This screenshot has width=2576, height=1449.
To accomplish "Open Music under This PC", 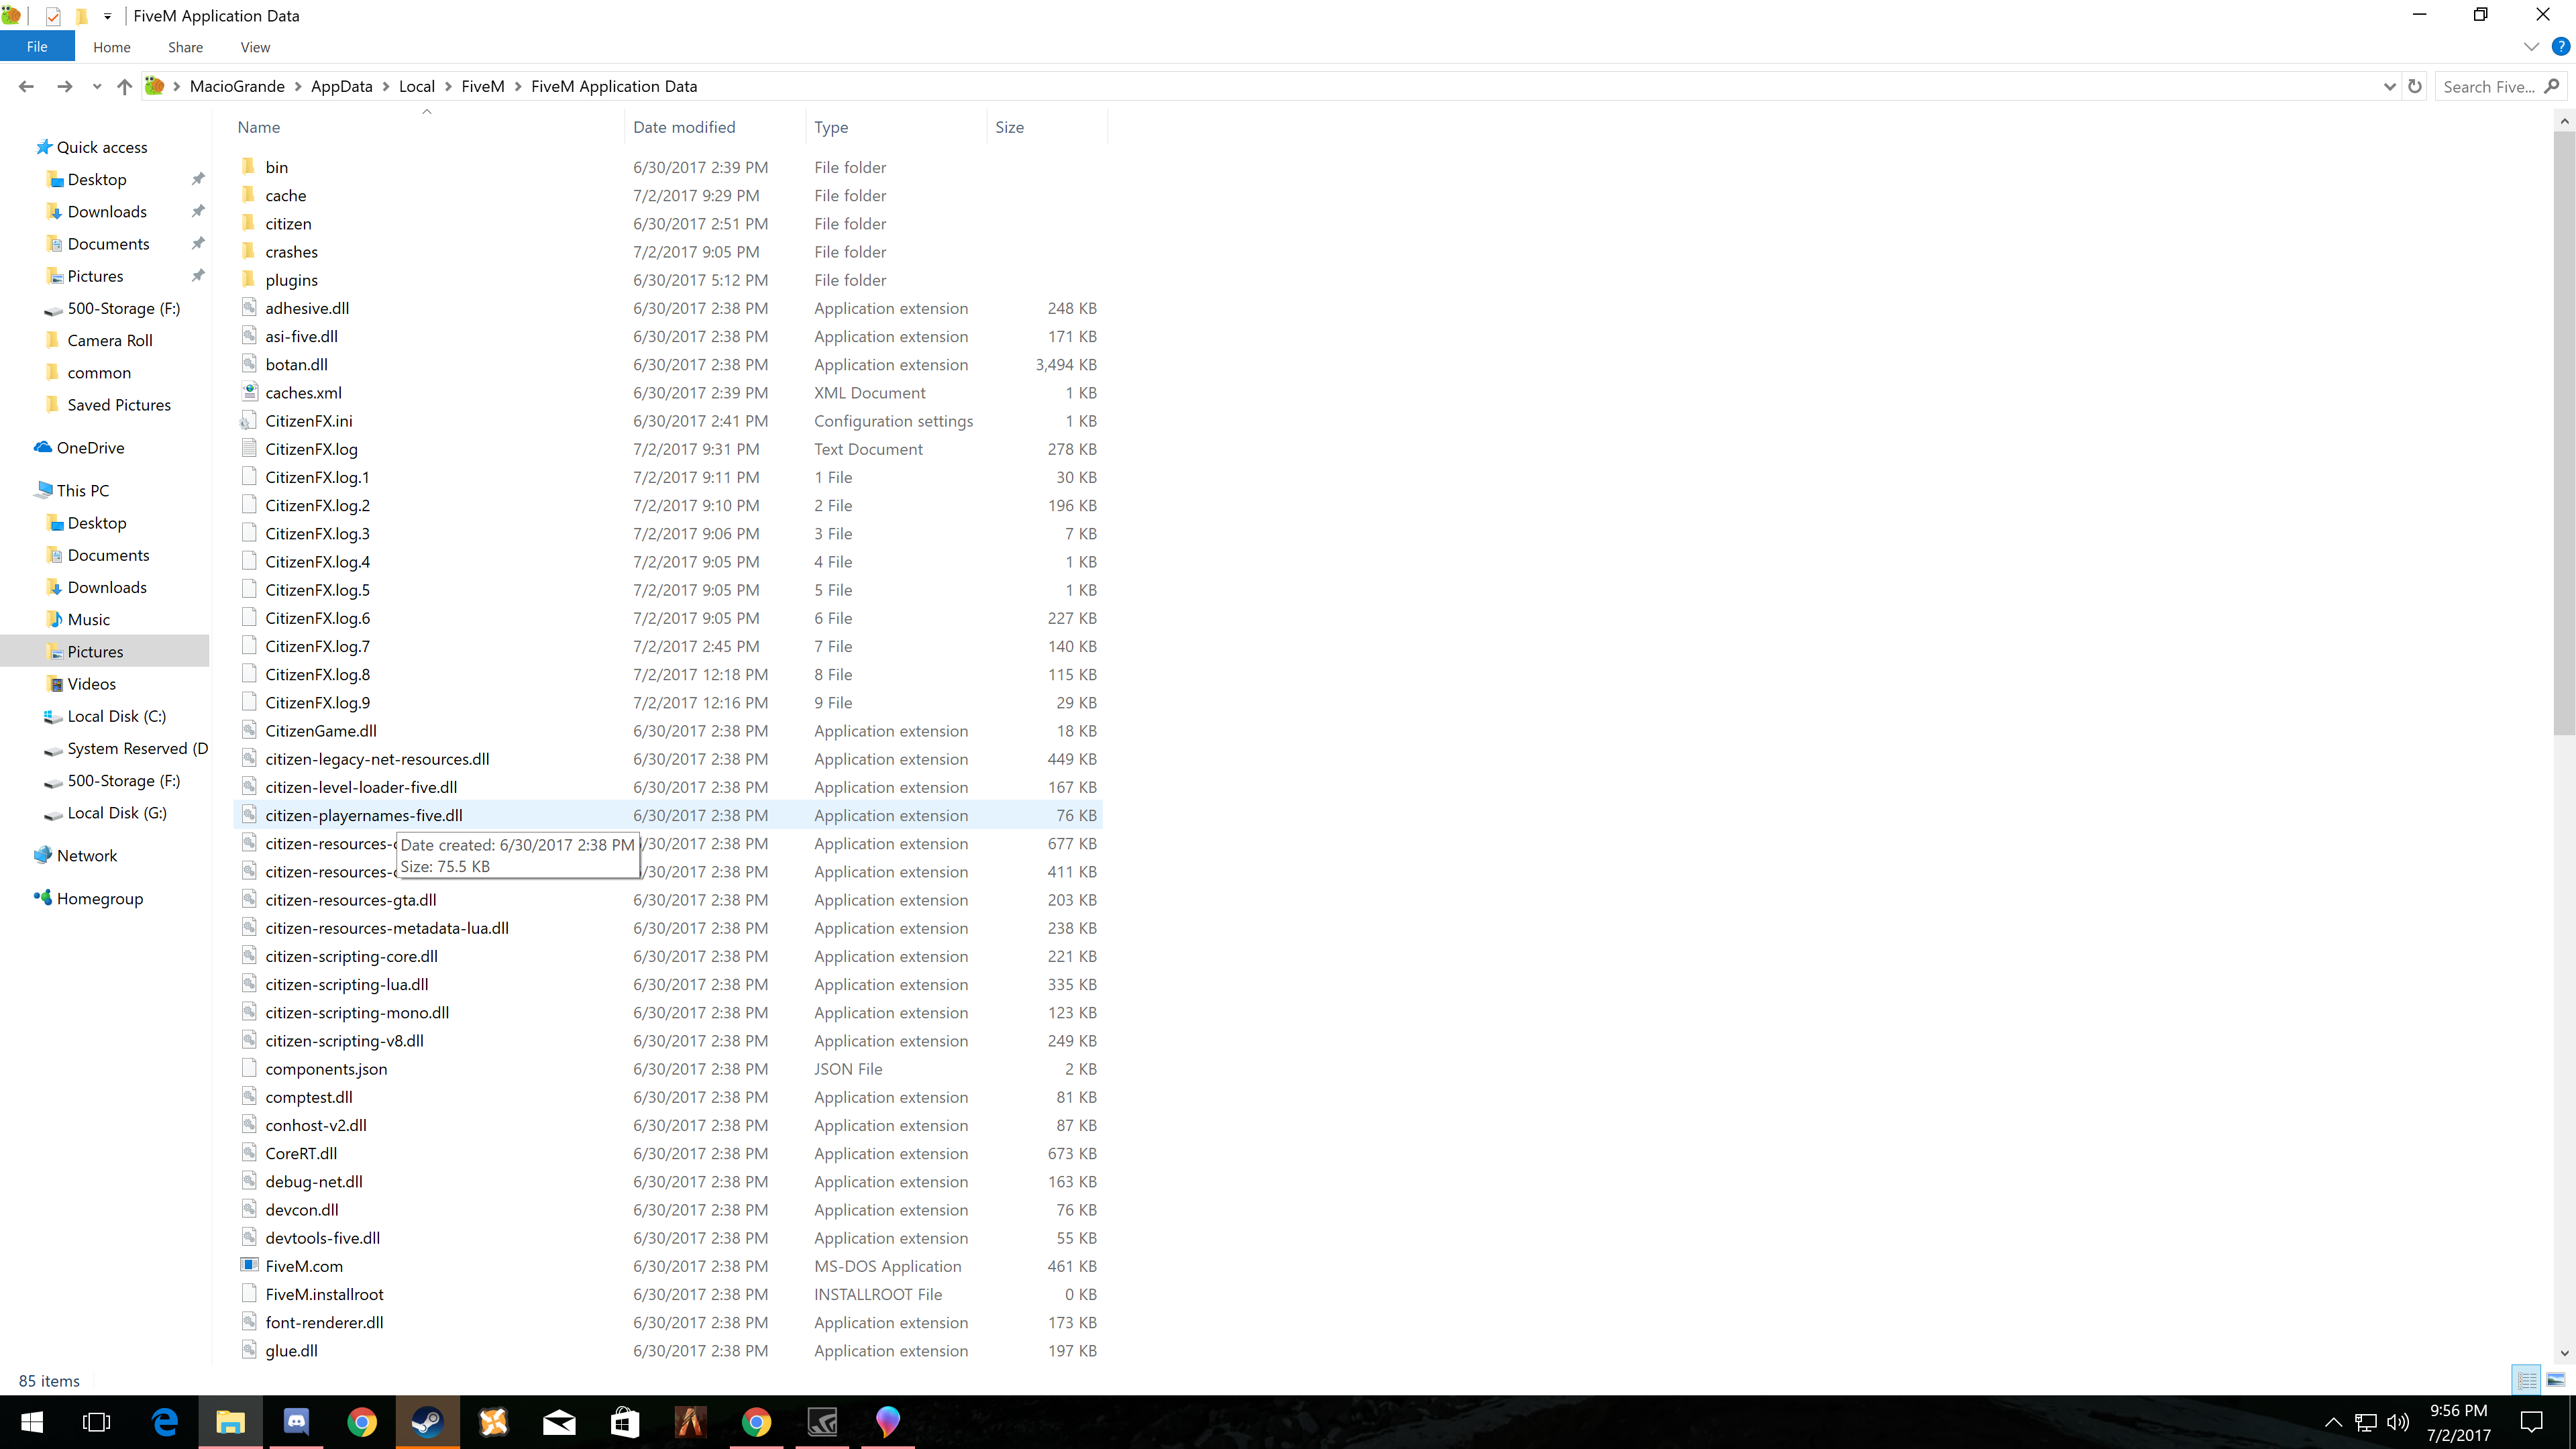I will [x=88, y=620].
